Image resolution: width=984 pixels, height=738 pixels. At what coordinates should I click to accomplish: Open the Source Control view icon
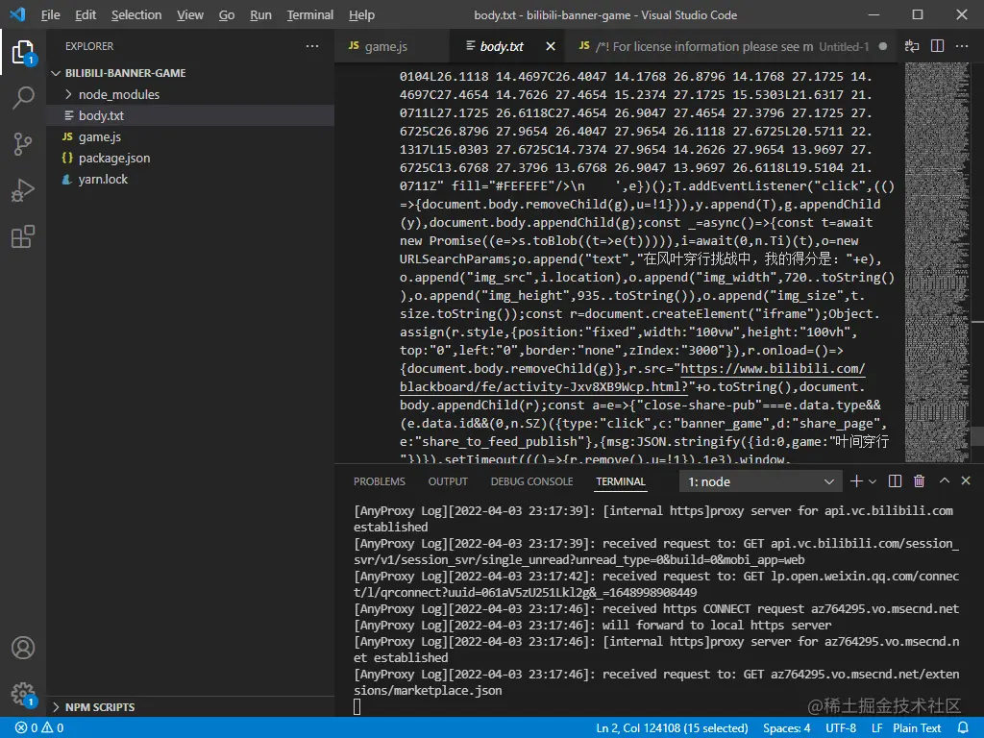23,144
